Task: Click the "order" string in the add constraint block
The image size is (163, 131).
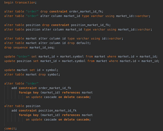Action: pos(32,84)
